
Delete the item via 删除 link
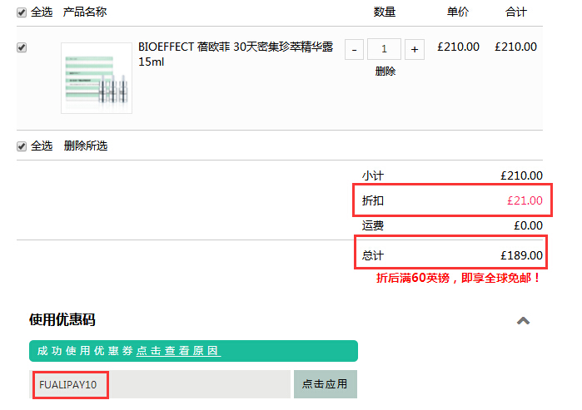click(x=386, y=72)
